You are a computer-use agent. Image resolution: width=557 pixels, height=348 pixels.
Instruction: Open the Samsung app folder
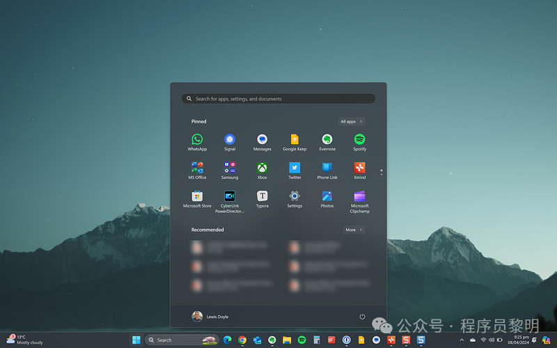[230, 171]
